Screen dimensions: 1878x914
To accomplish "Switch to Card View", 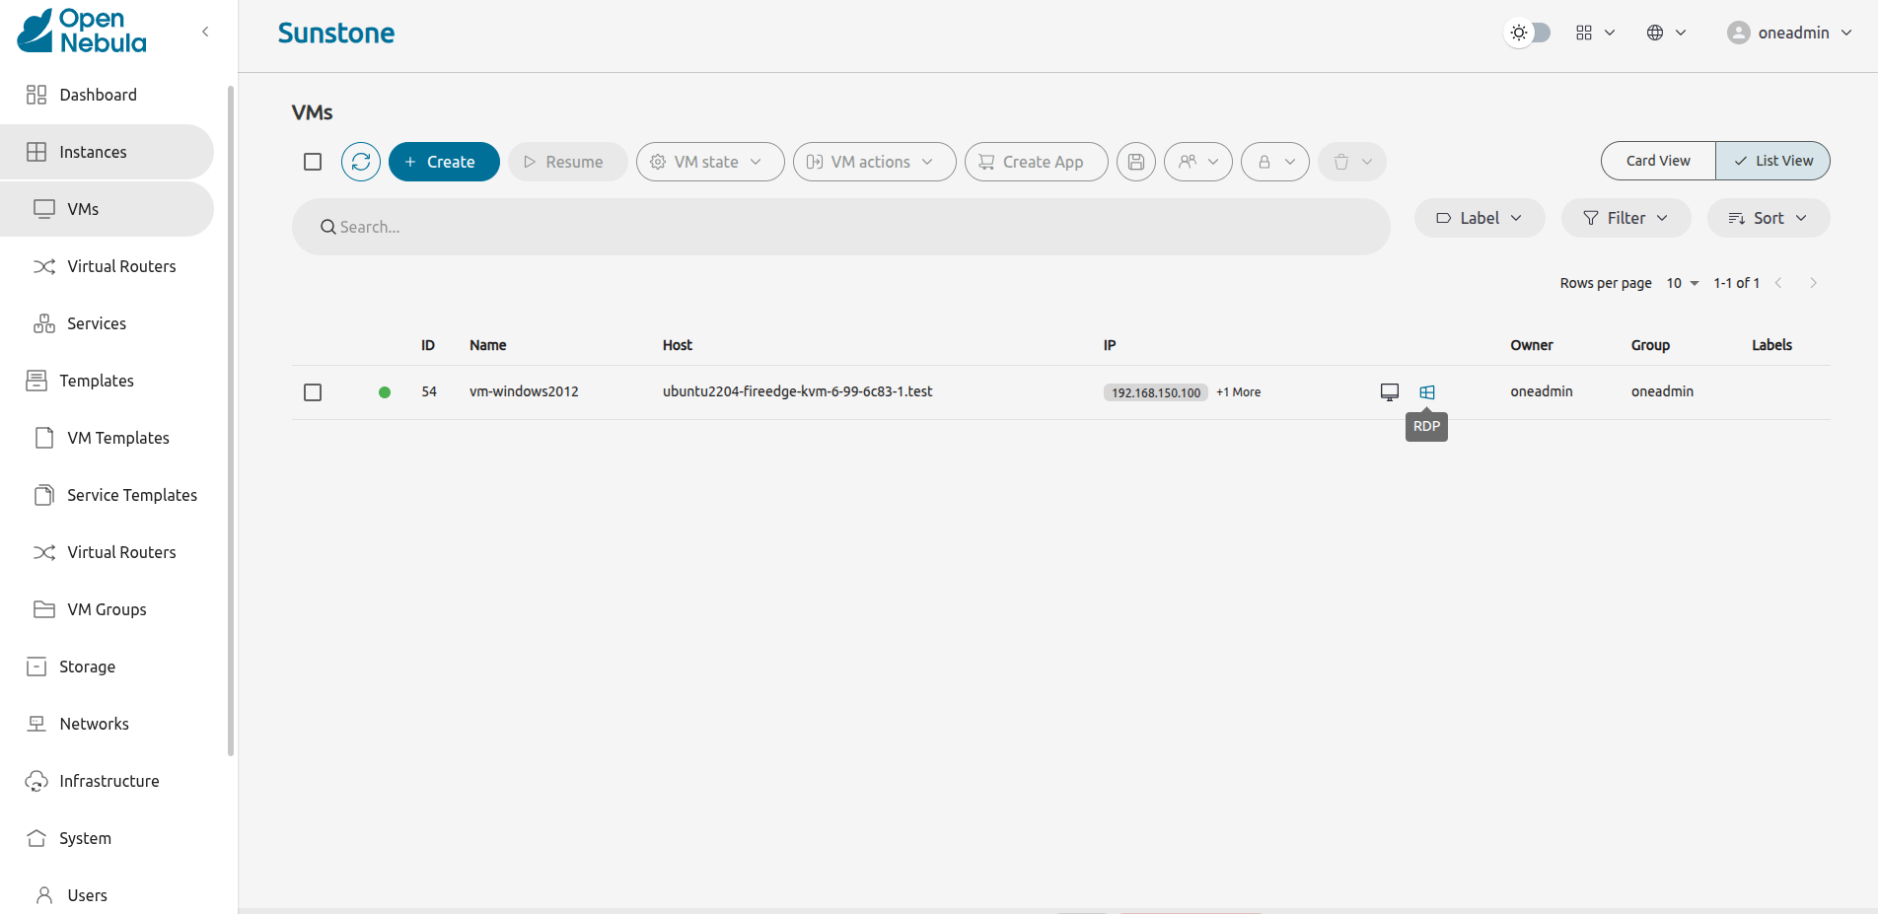I will [x=1658, y=161].
